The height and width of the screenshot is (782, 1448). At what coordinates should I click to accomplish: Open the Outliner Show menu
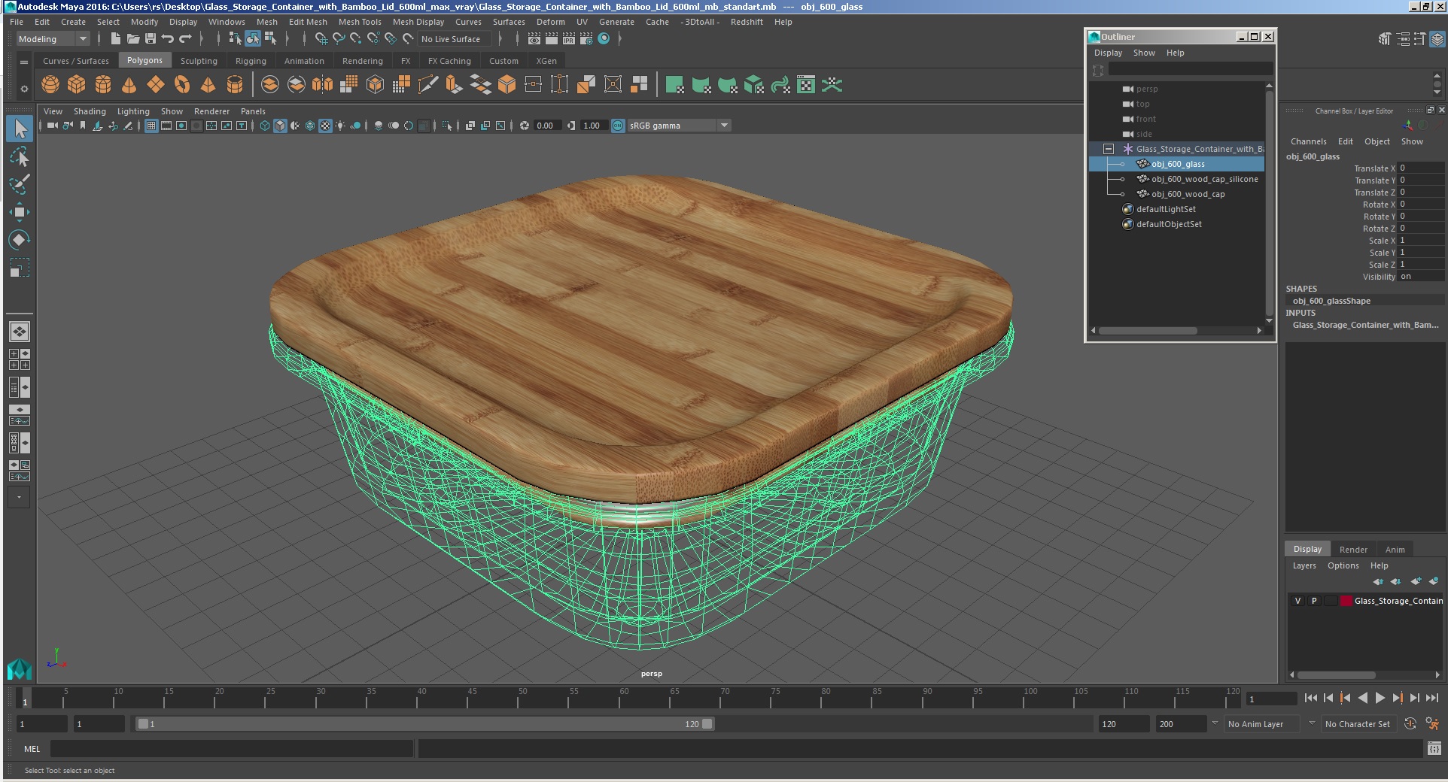(x=1144, y=53)
